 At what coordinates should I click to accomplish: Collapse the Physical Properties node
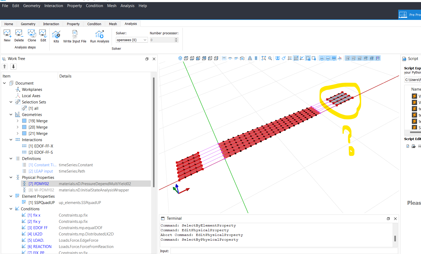11,177
